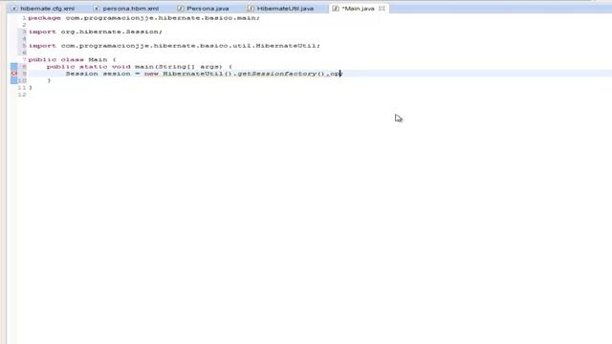Screen dimensions: 612x344
Task: Switch to the persona.hbm.xml tab
Action: (130, 9)
